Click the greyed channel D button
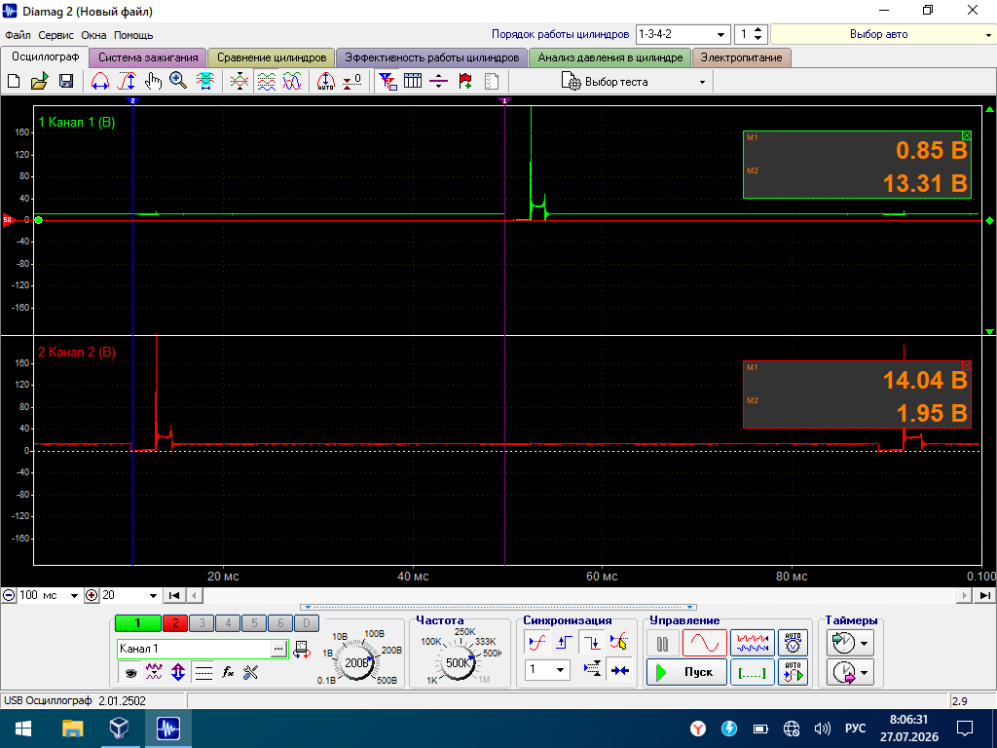This screenshot has height=748, width=997. (x=307, y=623)
